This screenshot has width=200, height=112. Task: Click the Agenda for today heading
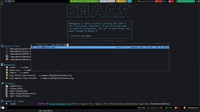(15, 101)
